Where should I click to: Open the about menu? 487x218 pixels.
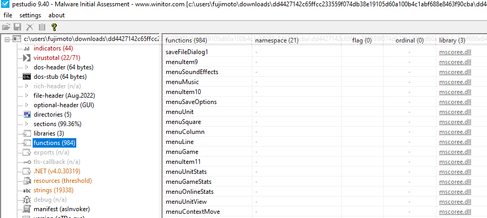tap(56, 15)
